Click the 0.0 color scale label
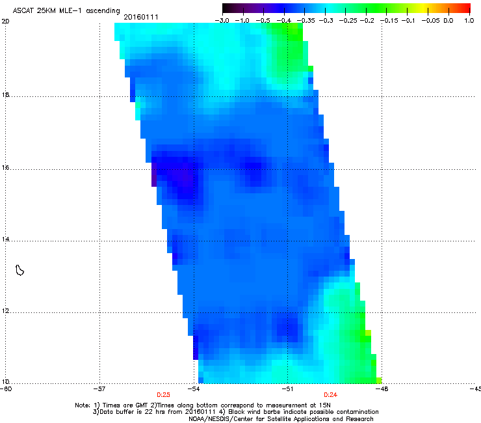 tap(448, 21)
